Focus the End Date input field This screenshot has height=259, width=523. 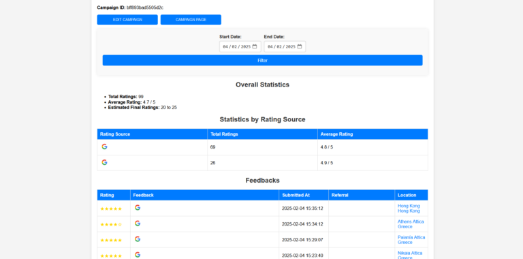point(285,47)
